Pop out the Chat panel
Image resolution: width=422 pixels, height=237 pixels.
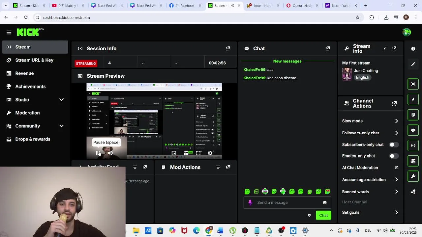pos(327,48)
